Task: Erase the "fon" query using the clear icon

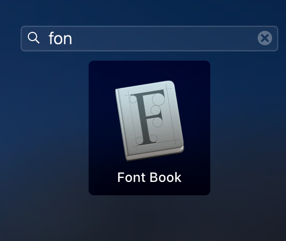Action: 265,38
